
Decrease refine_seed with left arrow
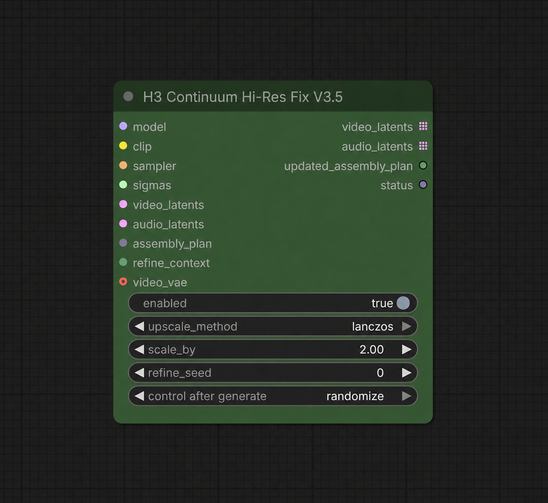(140, 373)
